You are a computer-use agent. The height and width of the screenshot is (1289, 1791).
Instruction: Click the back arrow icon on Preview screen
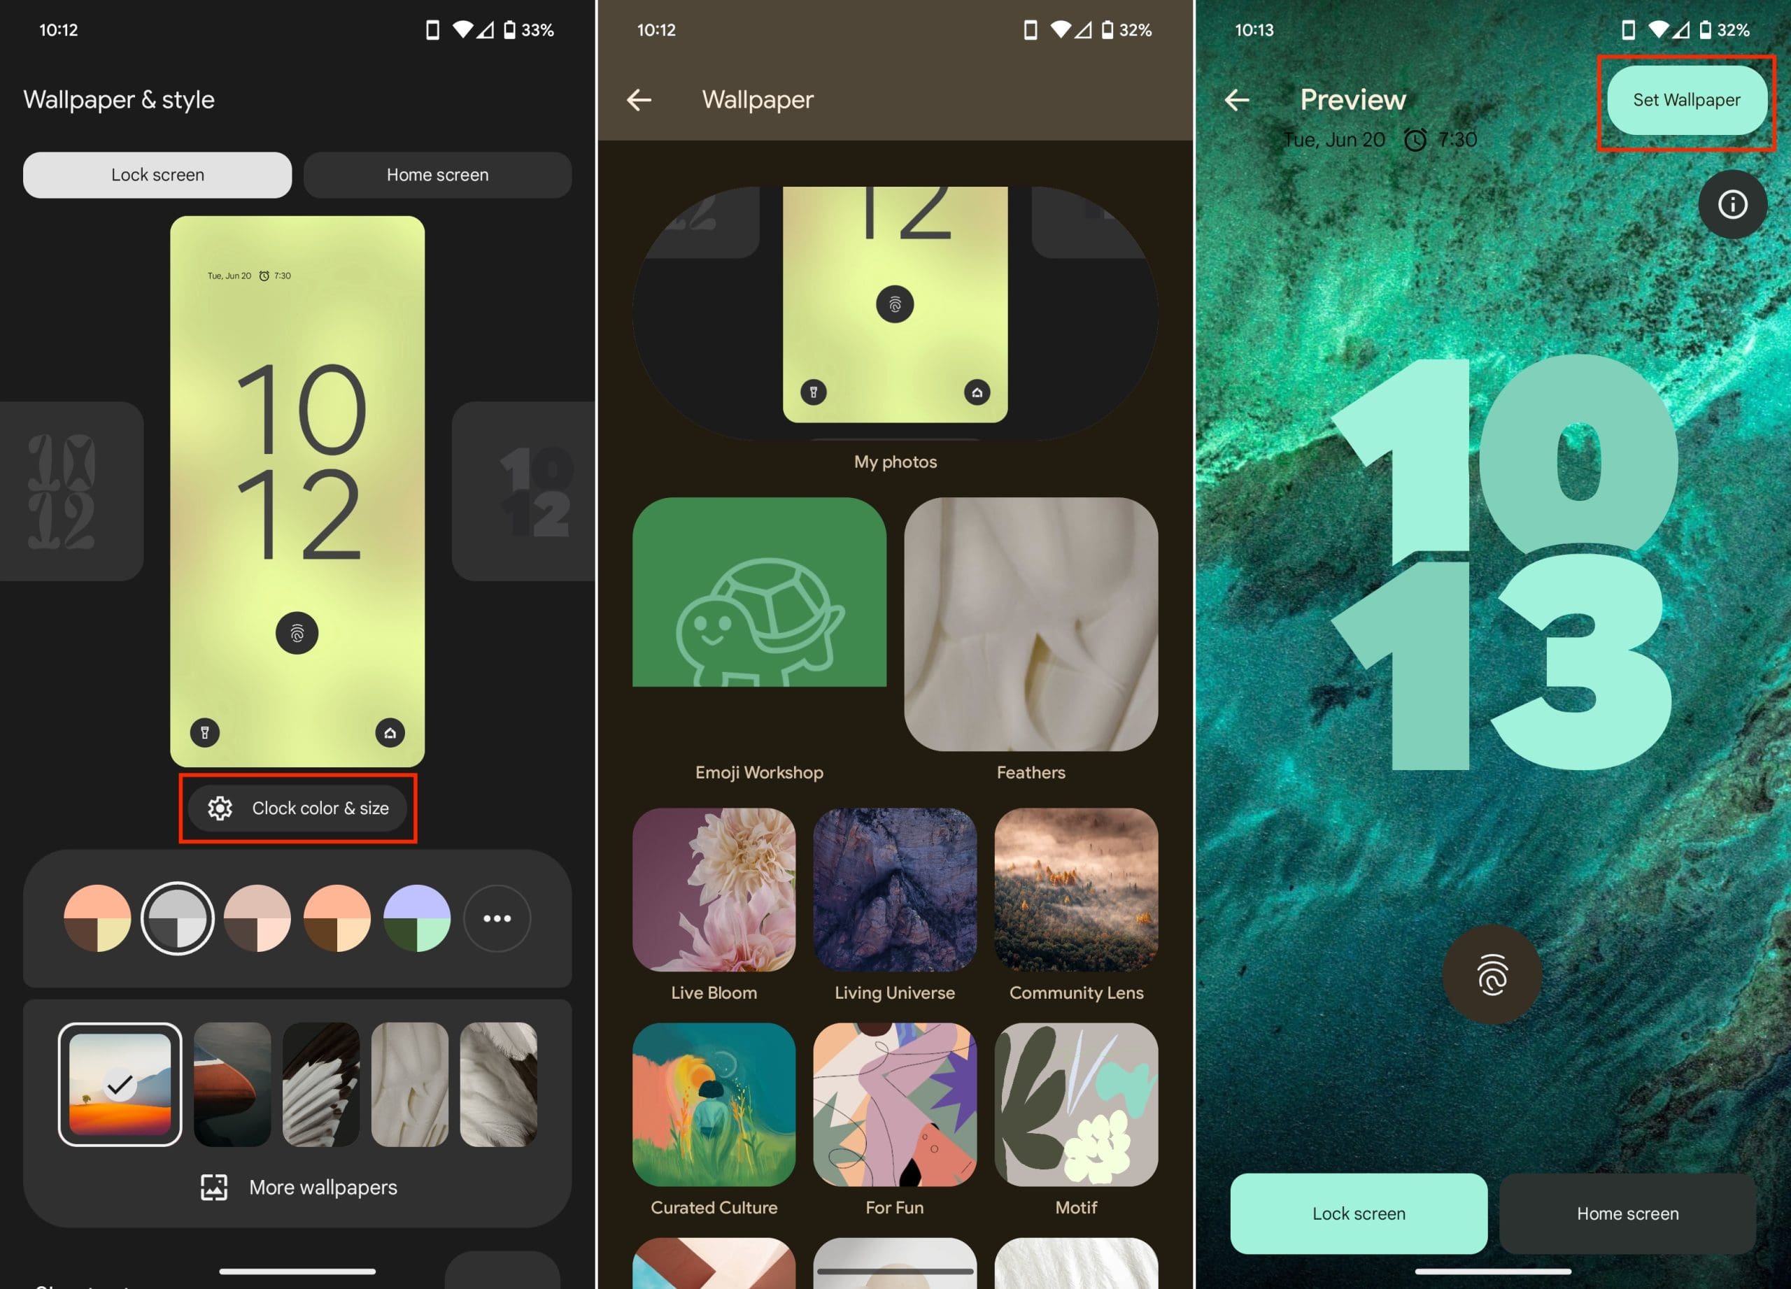1243,97
